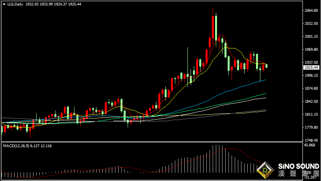
Task: Click the 1937.50 price axis label
Action: (x=312, y=63)
